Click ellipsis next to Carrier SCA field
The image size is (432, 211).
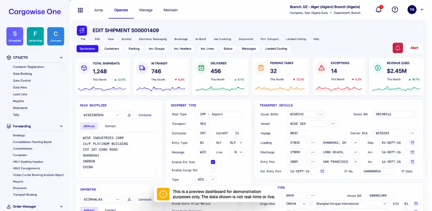tap(412, 133)
